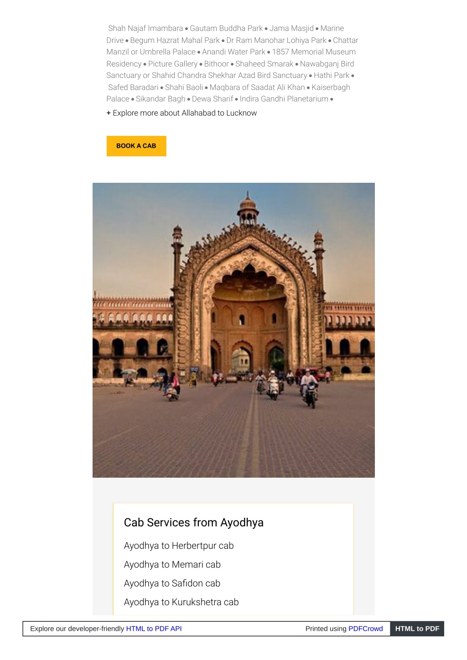The image size is (467, 660).
Task: Click the HTML to PDF badge
Action: coord(417,629)
